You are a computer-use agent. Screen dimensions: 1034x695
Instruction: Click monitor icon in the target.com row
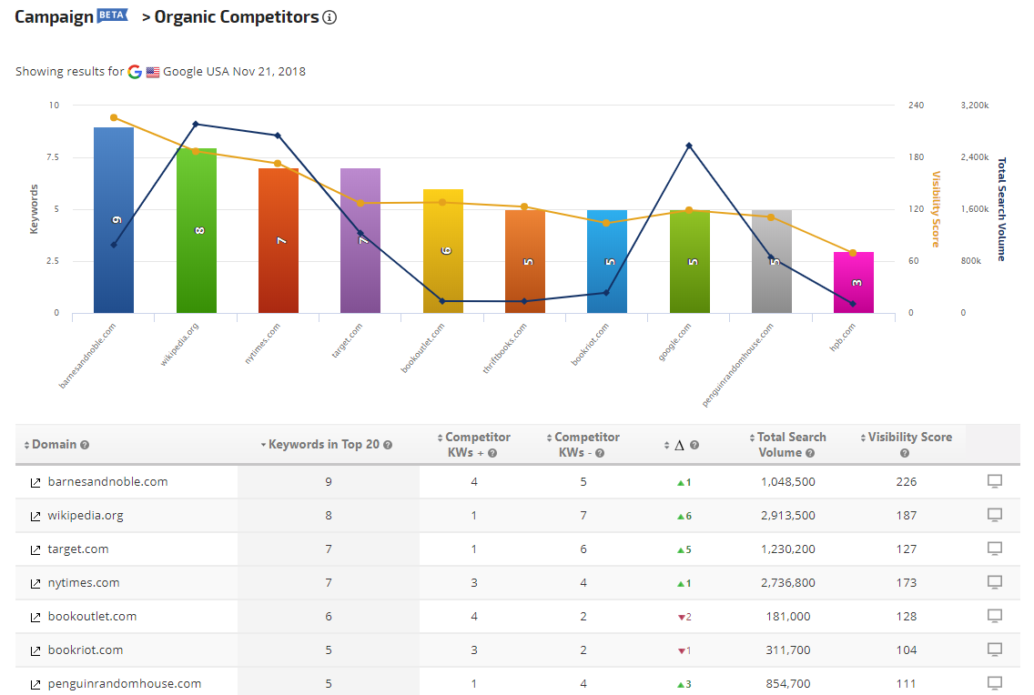[995, 549]
